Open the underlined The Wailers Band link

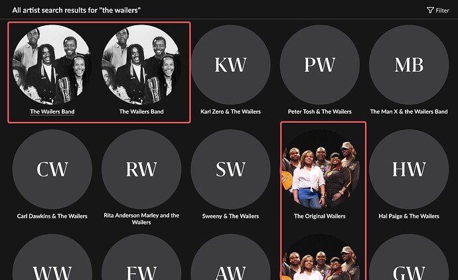click(x=52, y=111)
